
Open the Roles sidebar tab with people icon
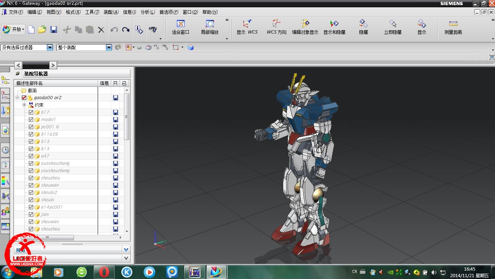pos(5,211)
